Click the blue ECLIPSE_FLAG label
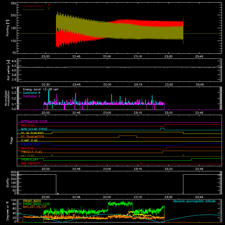225x225 pixels. pyautogui.click(x=31, y=144)
